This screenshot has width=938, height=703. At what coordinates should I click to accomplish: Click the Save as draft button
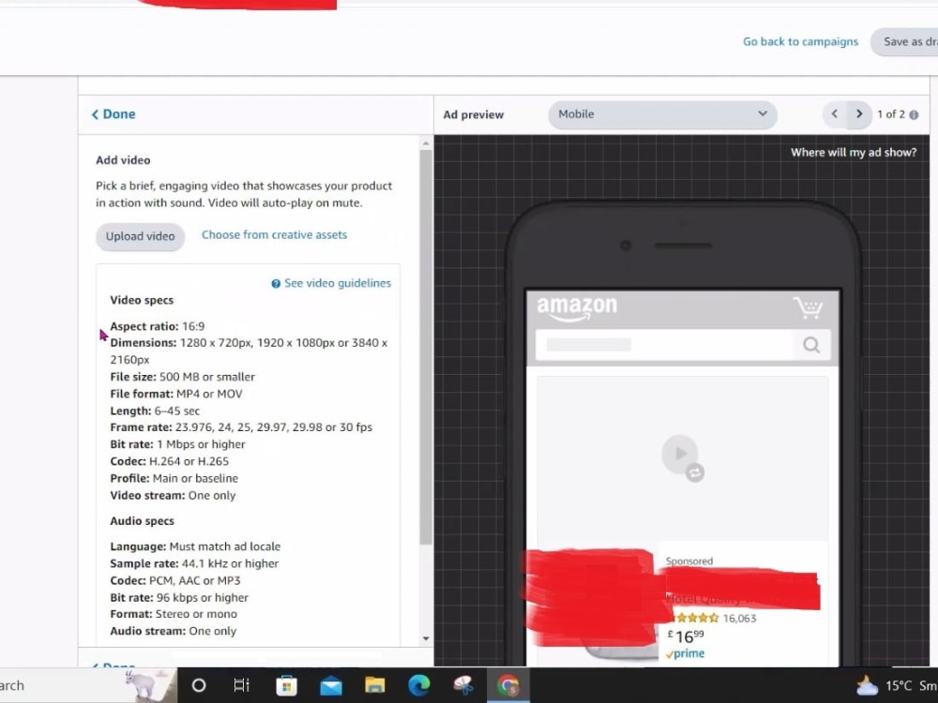904,42
